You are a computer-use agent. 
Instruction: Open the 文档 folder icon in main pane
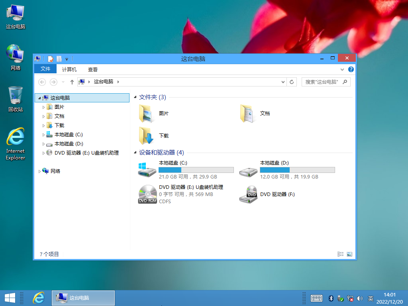pos(248,114)
